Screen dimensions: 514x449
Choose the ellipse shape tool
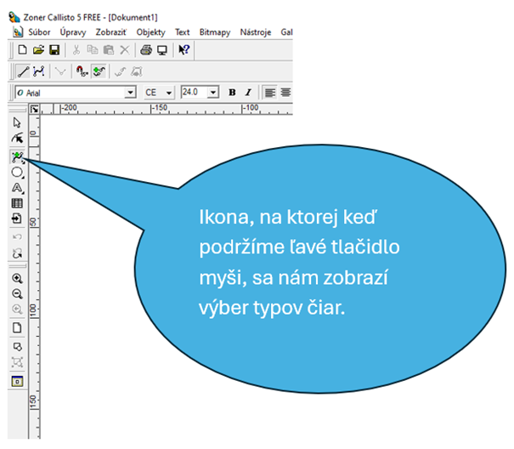[x=16, y=172]
